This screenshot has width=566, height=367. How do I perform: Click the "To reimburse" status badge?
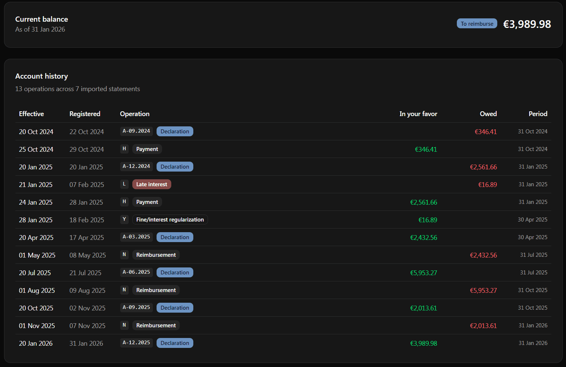477,24
